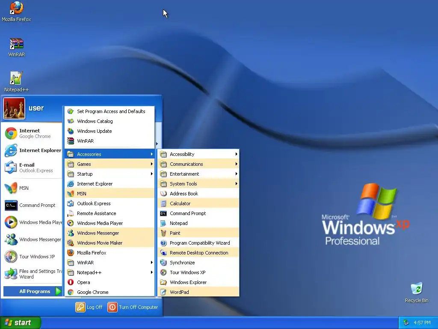
Task: Open Files and Settings Transfer Wizard
Action: pos(32,274)
